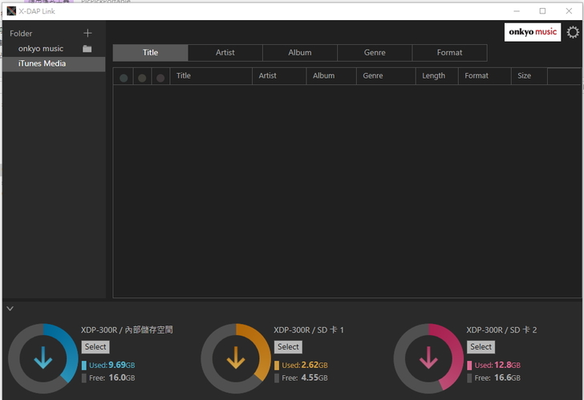Click the X-DAP Link app icon in title bar
Image resolution: width=584 pixels, height=400 pixels.
(10, 10)
